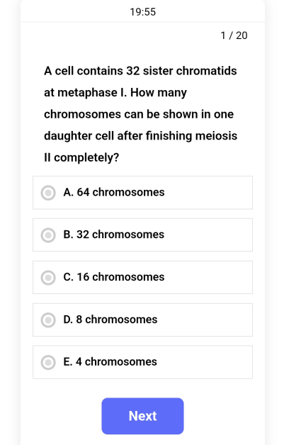
Task: Mark the radio button for option C
Action: pyautogui.click(x=48, y=278)
